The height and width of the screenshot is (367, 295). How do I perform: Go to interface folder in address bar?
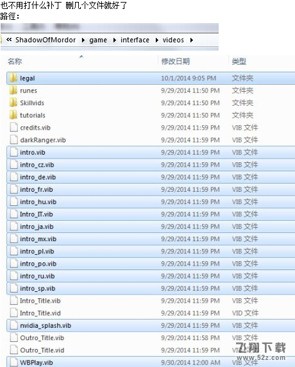pos(135,40)
